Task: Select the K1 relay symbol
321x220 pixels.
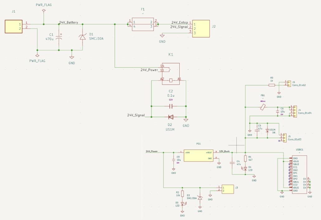Action: click(x=171, y=74)
